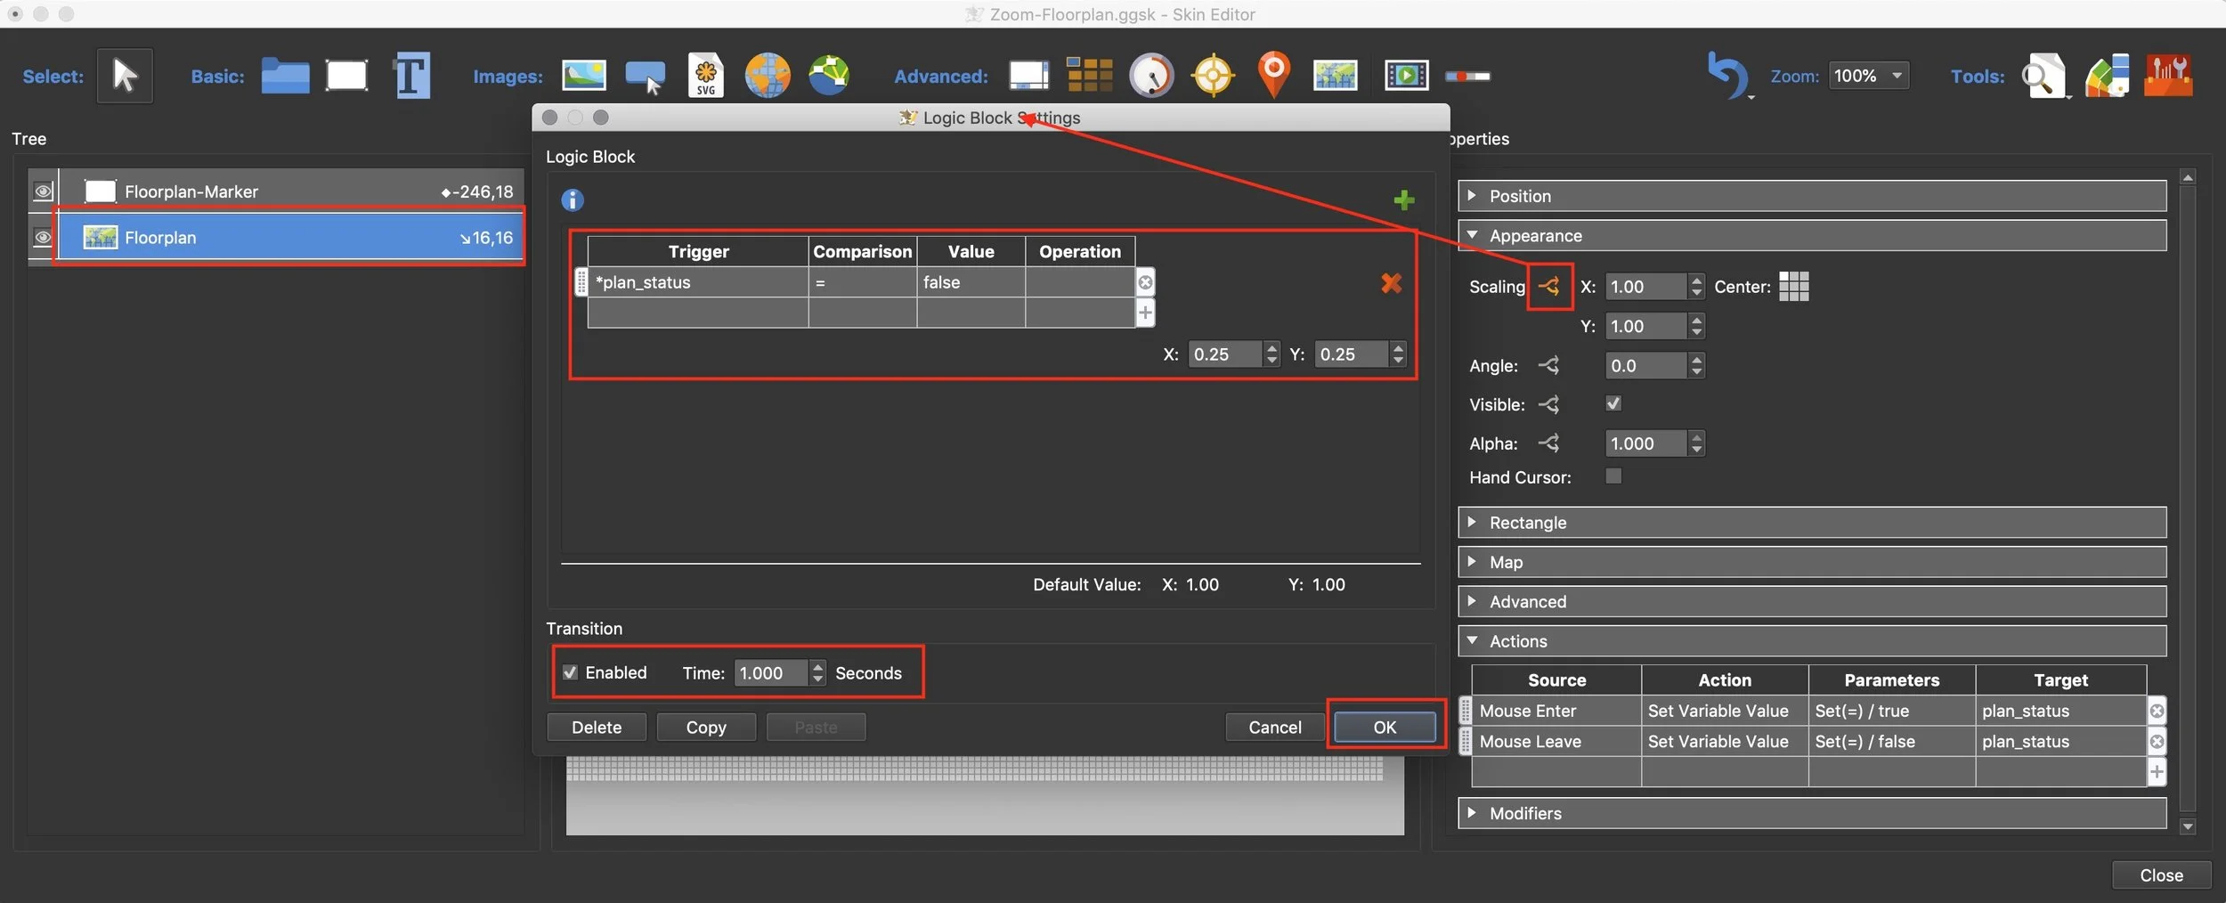The width and height of the screenshot is (2226, 903).
Task: Click the Close button of Skin Editor
Action: pos(2161,875)
